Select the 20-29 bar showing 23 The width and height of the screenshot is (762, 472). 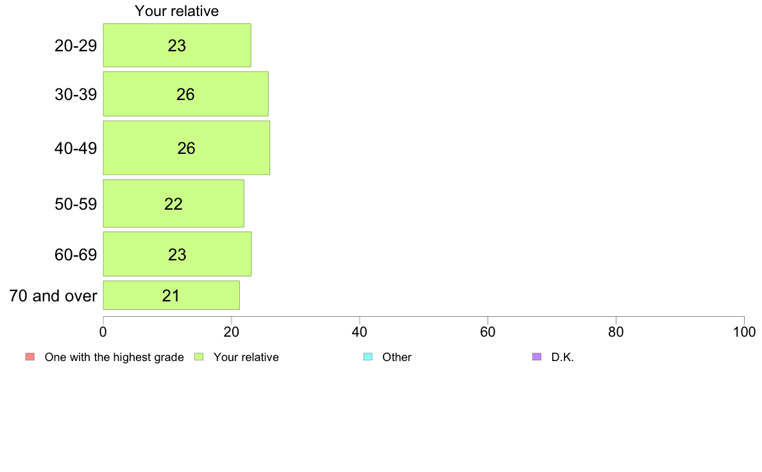(177, 45)
